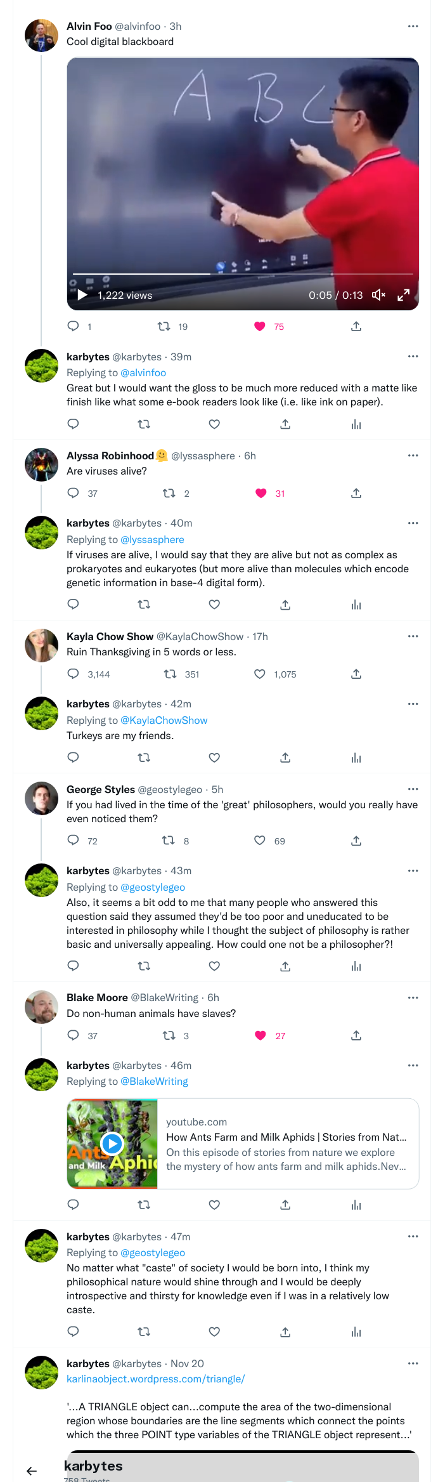Like George Styles' philosophers tweet
The height and width of the screenshot is (1482, 431).
click(x=260, y=841)
